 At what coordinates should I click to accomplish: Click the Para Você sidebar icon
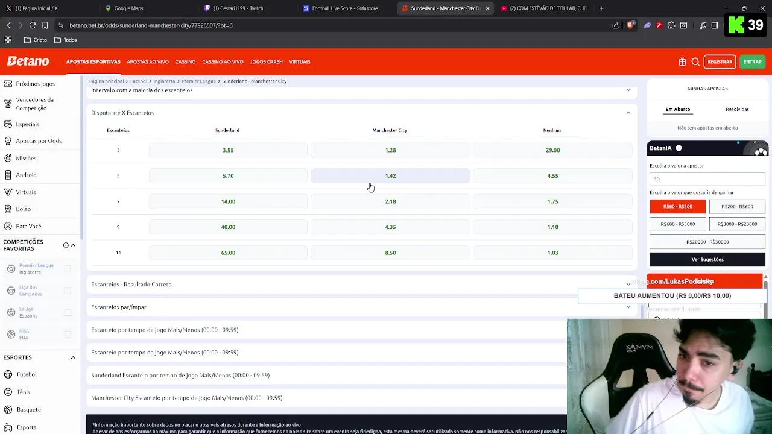[x=8, y=226]
